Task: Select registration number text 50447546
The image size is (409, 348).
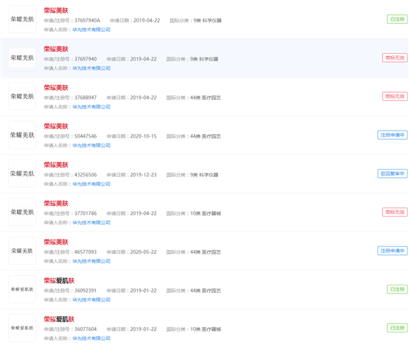Action: [86, 136]
